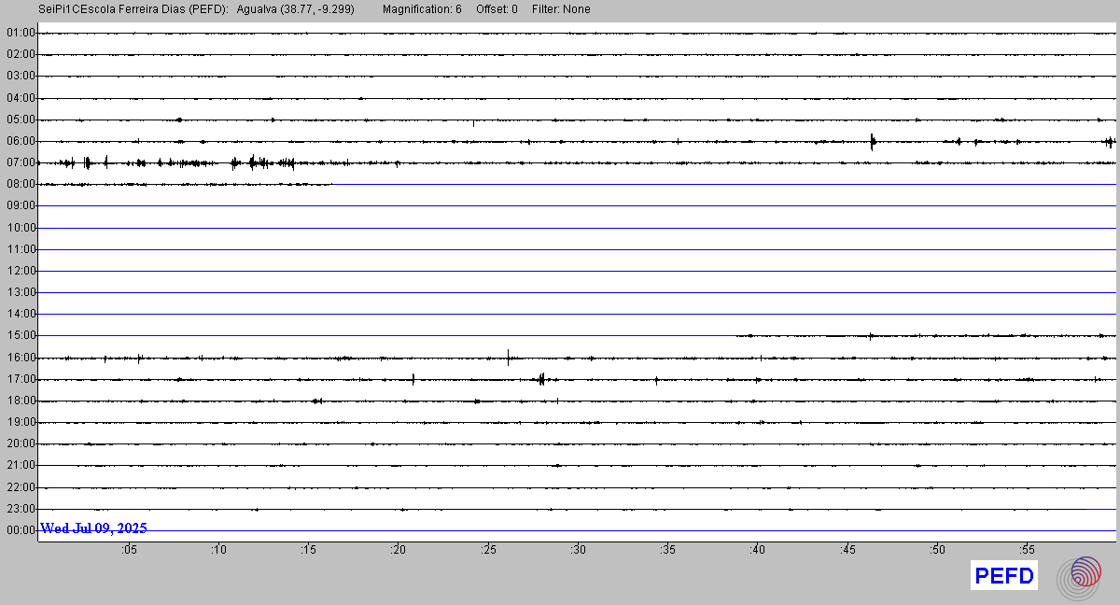Click the 15:00 hour label
The width and height of the screenshot is (1120, 605).
coord(21,335)
